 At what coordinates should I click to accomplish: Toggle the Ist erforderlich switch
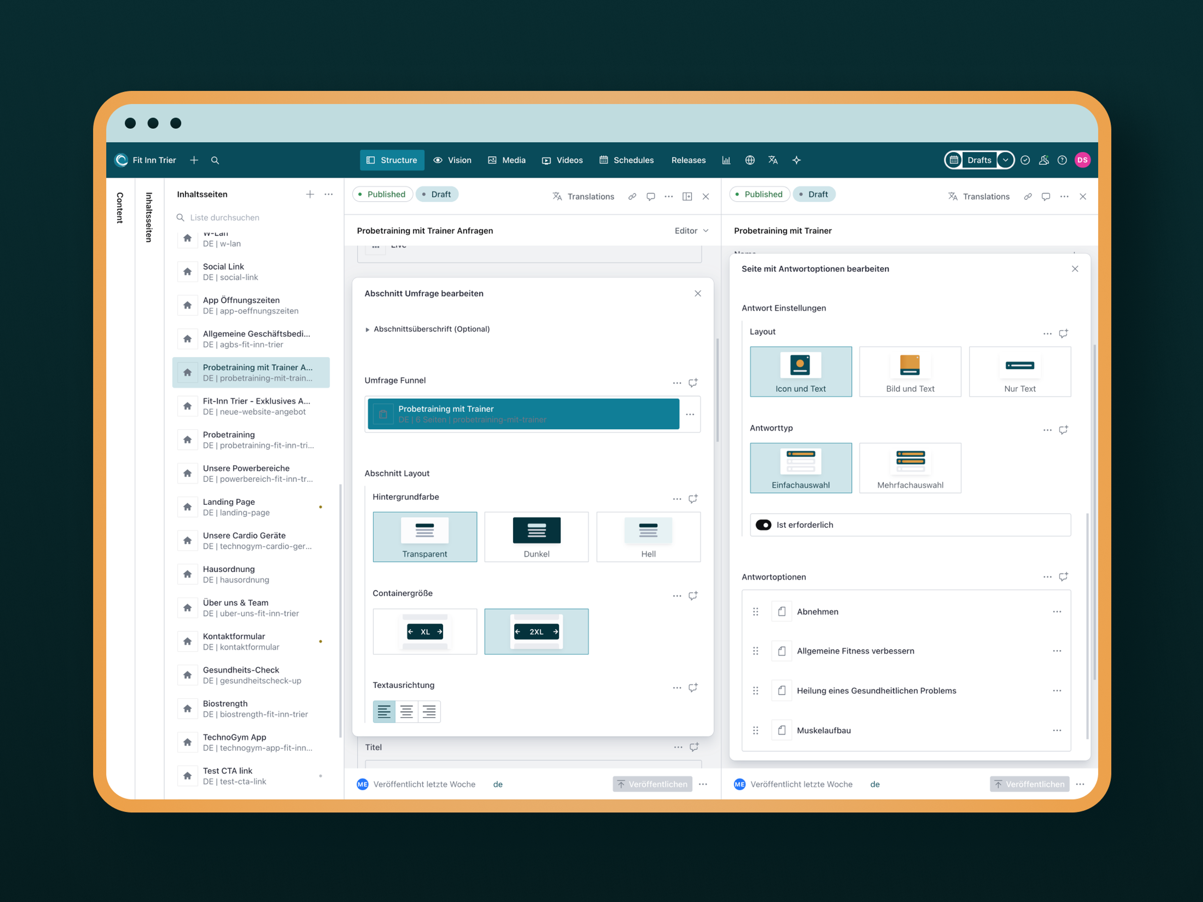click(763, 525)
